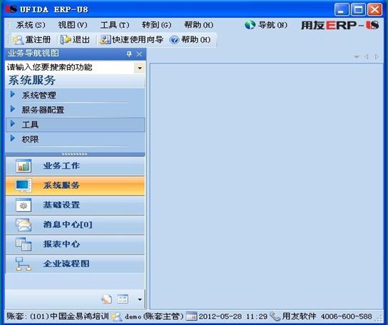Screen dimensions: 388x325
Task: Click the 导航 globe icon
Action: click(x=250, y=25)
